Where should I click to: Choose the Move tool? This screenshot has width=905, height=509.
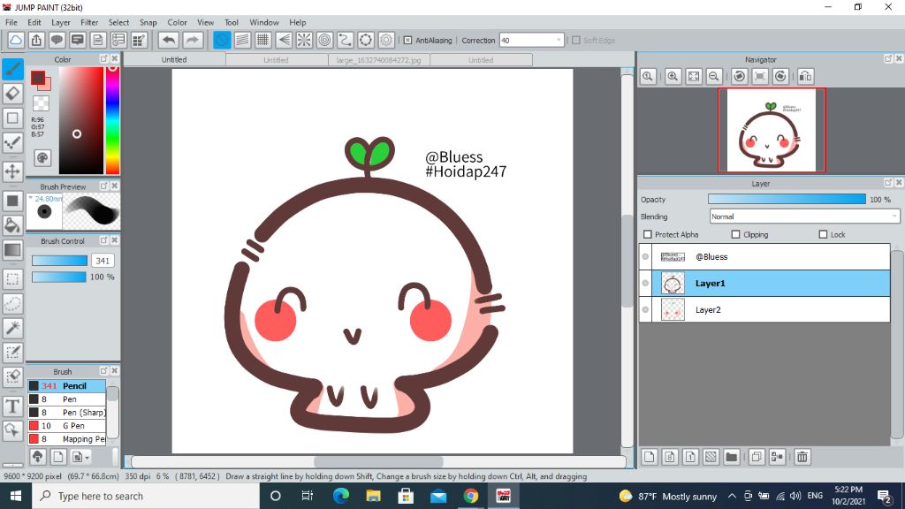tap(12, 171)
